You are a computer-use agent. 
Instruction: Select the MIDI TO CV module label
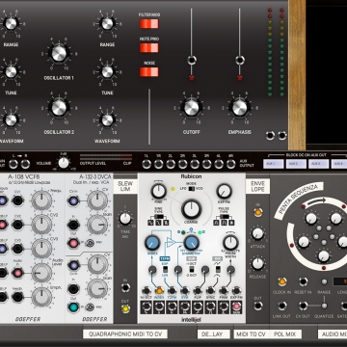[x=252, y=334]
